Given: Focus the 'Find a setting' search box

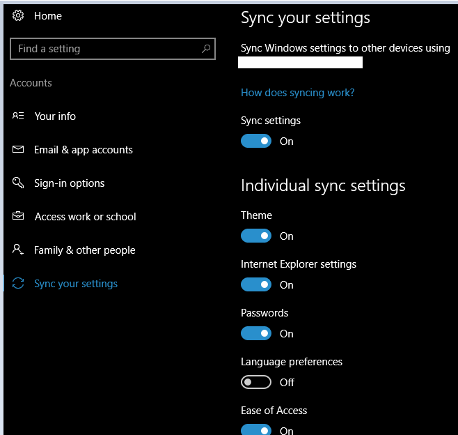Looking at the screenshot, I should tap(104, 49).
